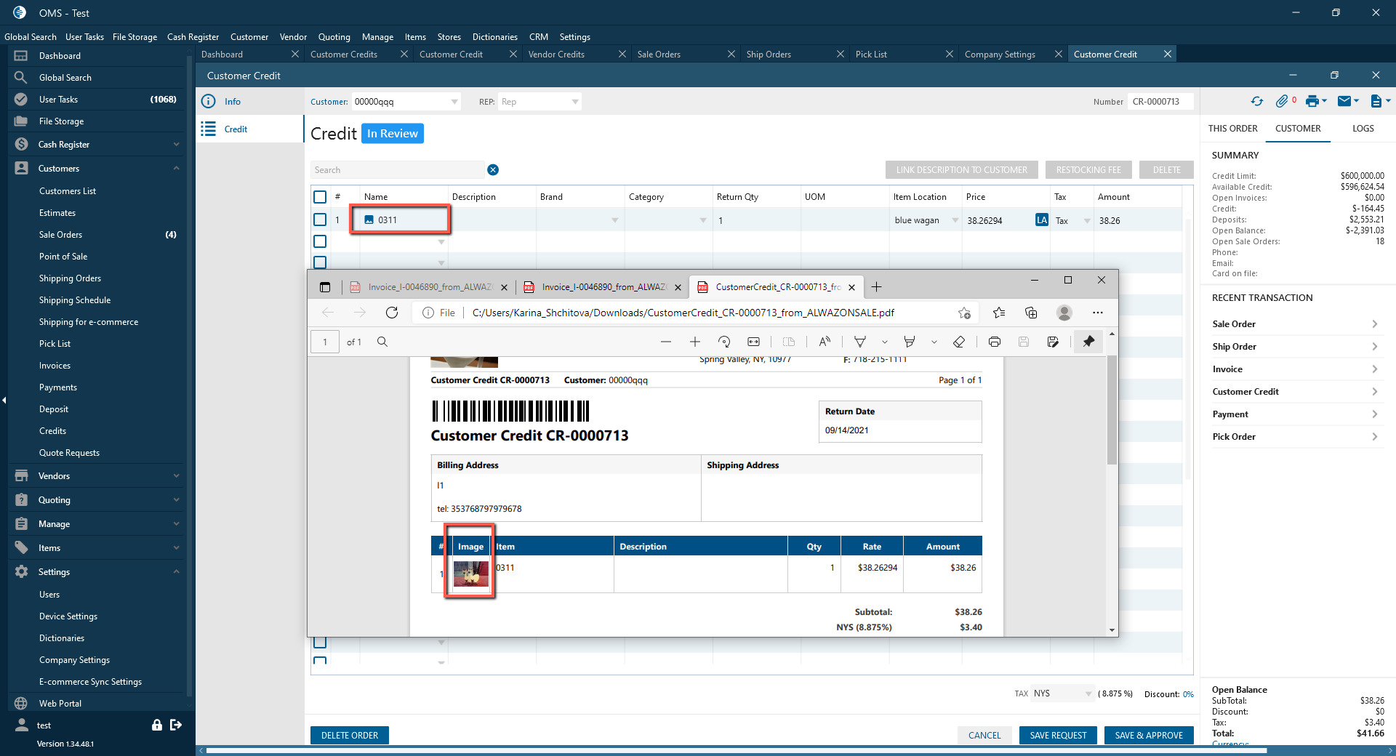Click the refresh icon in Customer Credit toolbar
The width and height of the screenshot is (1396, 756).
coord(1256,102)
